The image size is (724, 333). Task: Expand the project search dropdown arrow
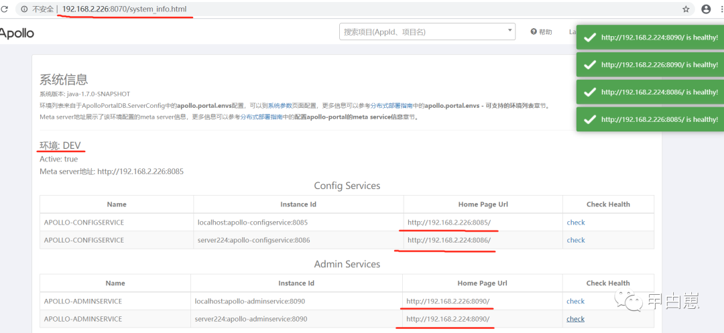(x=509, y=31)
